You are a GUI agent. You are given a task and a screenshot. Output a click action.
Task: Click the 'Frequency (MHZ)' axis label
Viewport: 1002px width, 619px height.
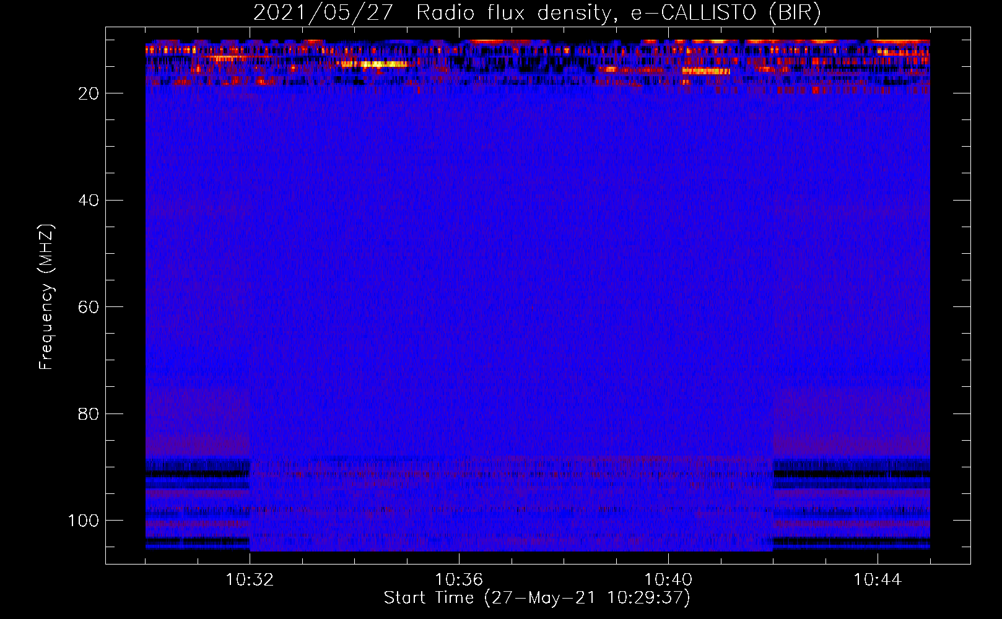tap(46, 297)
